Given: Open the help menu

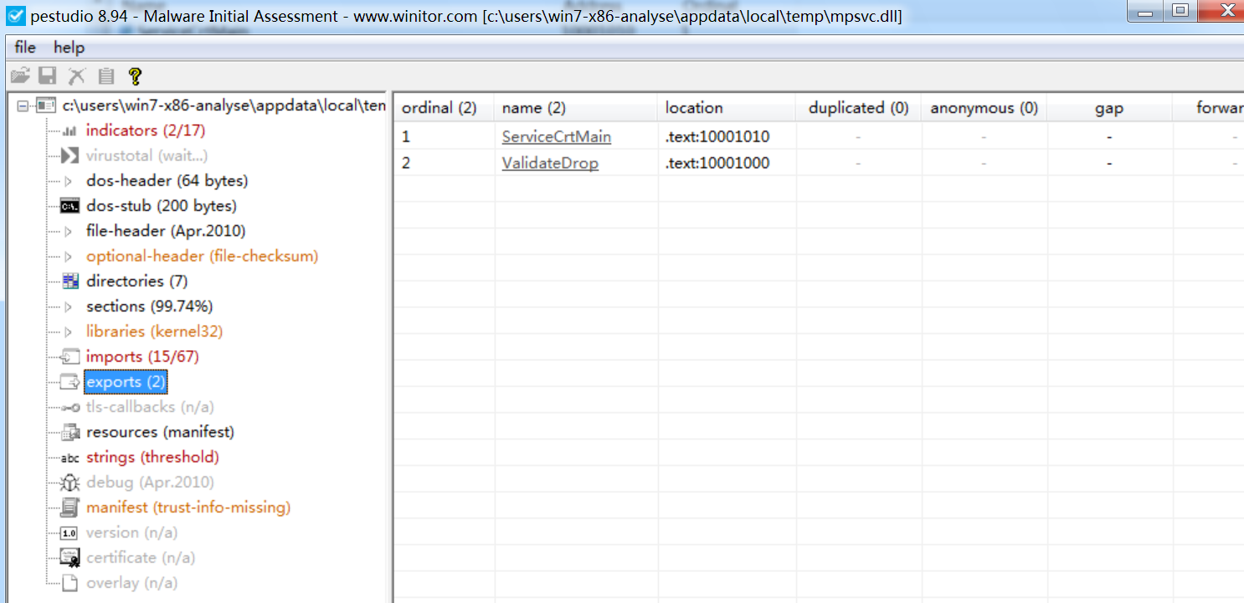Looking at the screenshot, I should point(69,48).
